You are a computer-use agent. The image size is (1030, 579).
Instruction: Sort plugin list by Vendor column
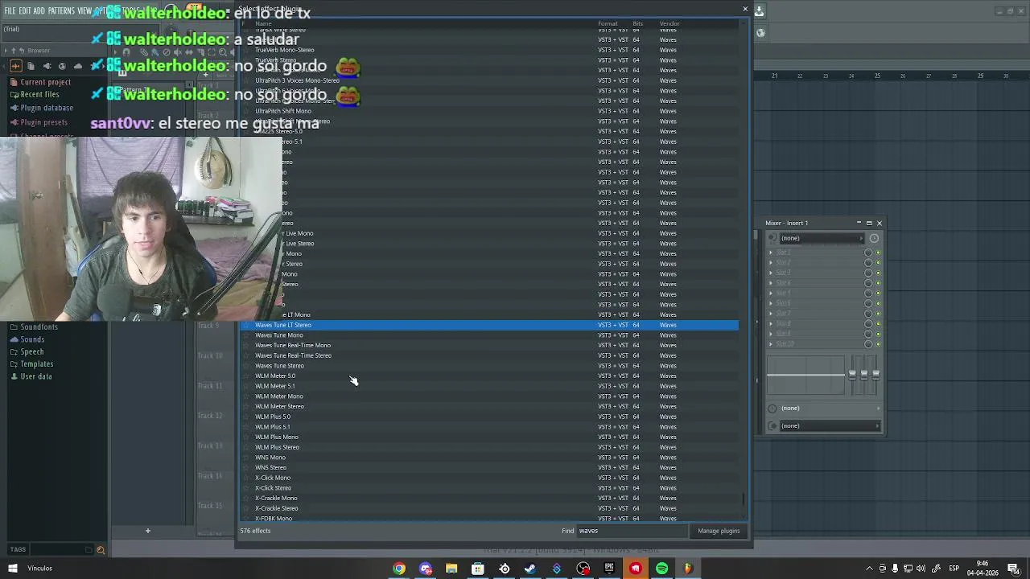point(669,23)
